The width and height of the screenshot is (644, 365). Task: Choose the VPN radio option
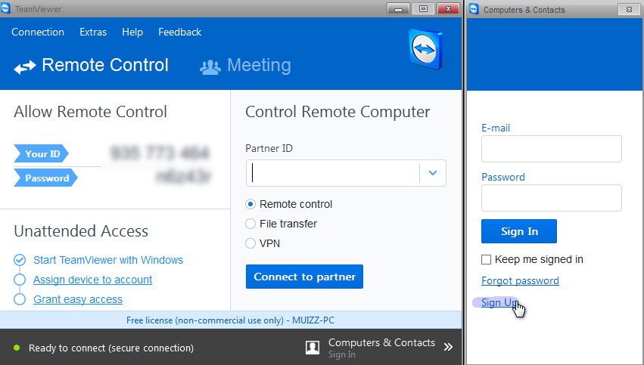click(x=251, y=243)
